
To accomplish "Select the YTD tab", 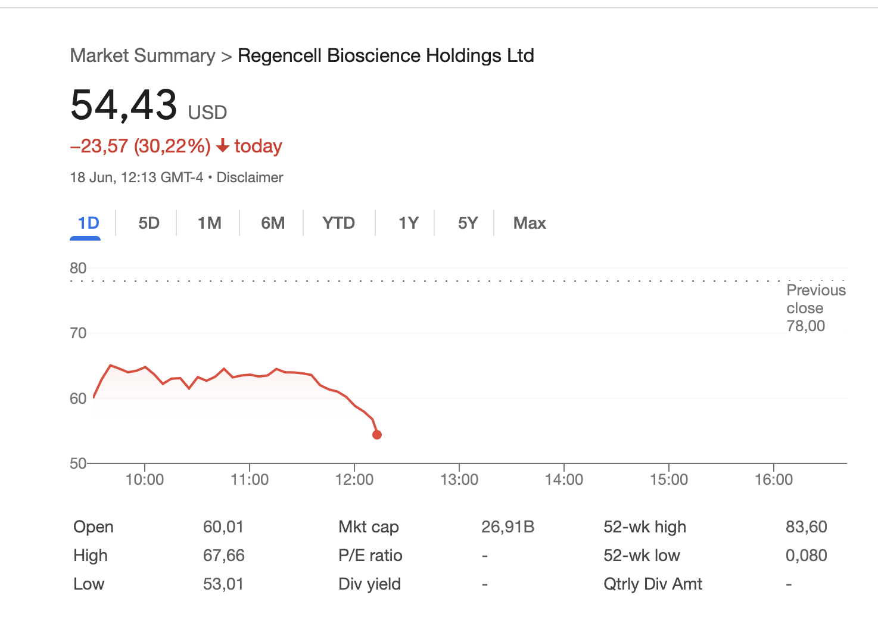I will [338, 223].
